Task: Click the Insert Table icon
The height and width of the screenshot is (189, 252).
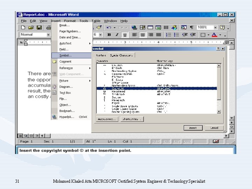Action: pos(150,28)
